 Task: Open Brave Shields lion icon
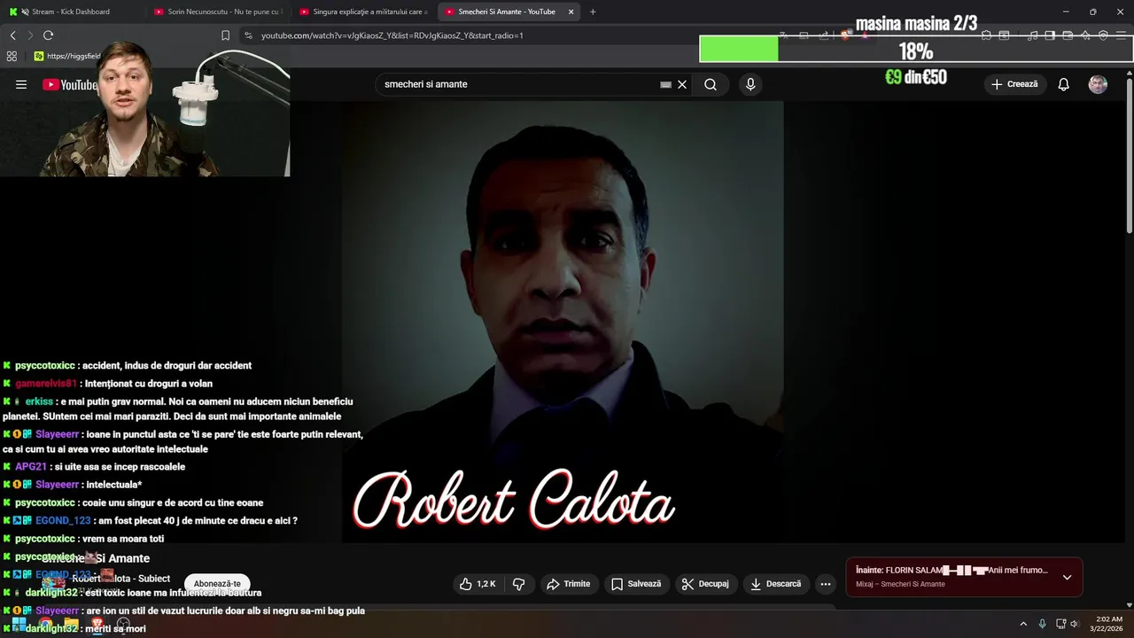coord(845,35)
